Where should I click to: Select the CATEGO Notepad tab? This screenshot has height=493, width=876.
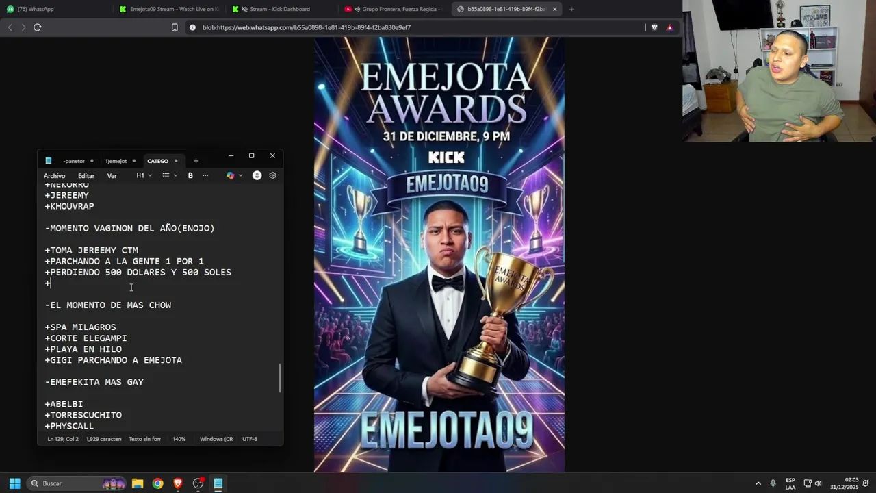click(157, 161)
